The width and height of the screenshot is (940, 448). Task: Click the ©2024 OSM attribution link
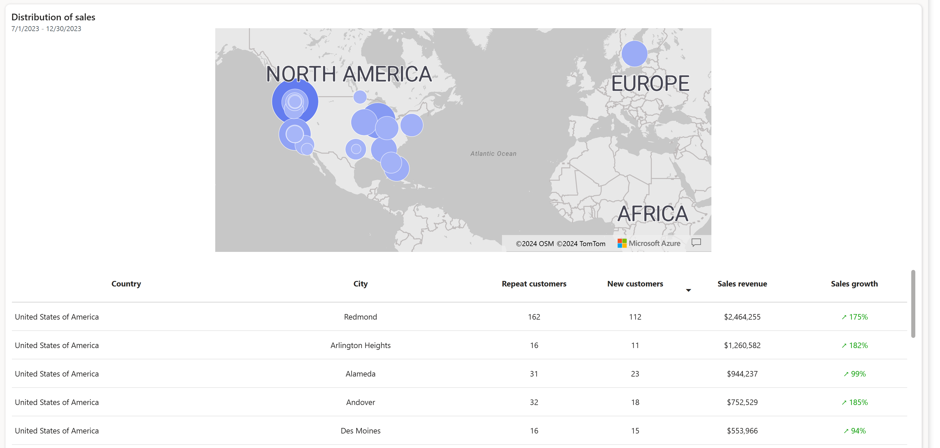(x=534, y=244)
